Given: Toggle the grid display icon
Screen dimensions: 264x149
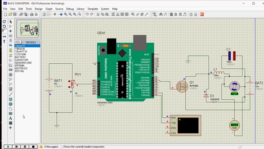Looking at the screenshot, I should coord(49,14).
